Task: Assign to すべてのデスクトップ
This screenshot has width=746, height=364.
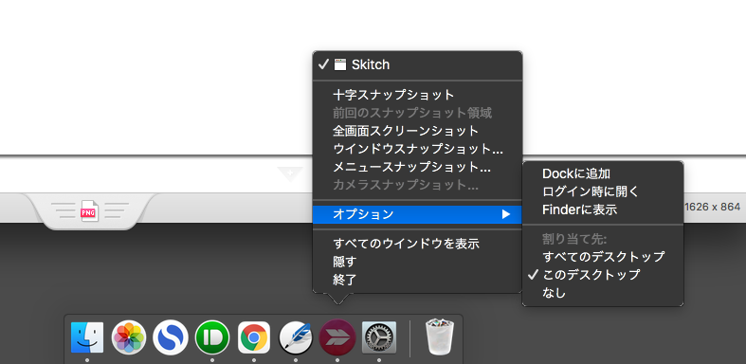Action: 603,257
